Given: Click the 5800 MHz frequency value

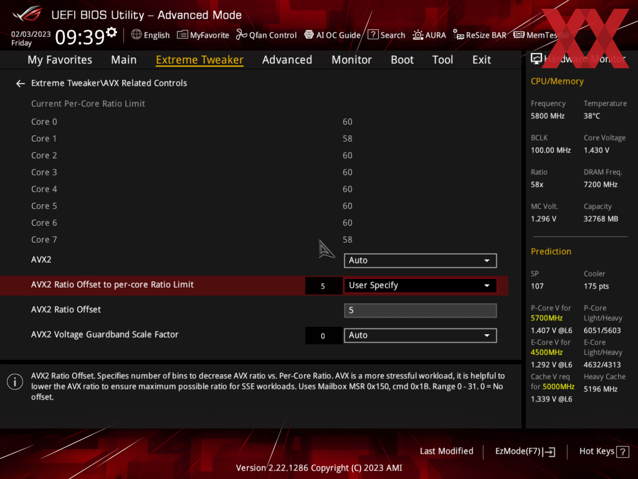Looking at the screenshot, I should [x=548, y=116].
